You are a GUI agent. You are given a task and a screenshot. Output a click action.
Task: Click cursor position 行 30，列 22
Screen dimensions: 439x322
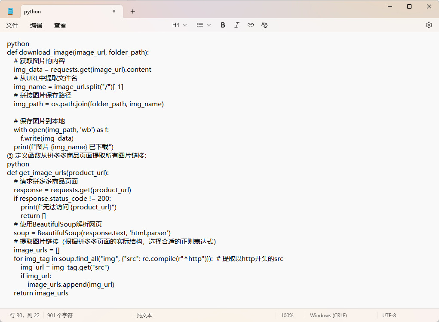[x=25, y=316]
